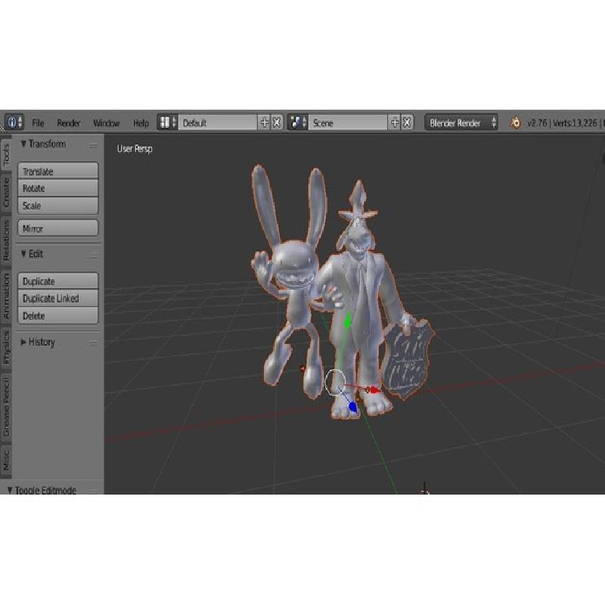Grab the green Y-axis manipulator arrow
The height and width of the screenshot is (605, 605).
click(x=348, y=320)
